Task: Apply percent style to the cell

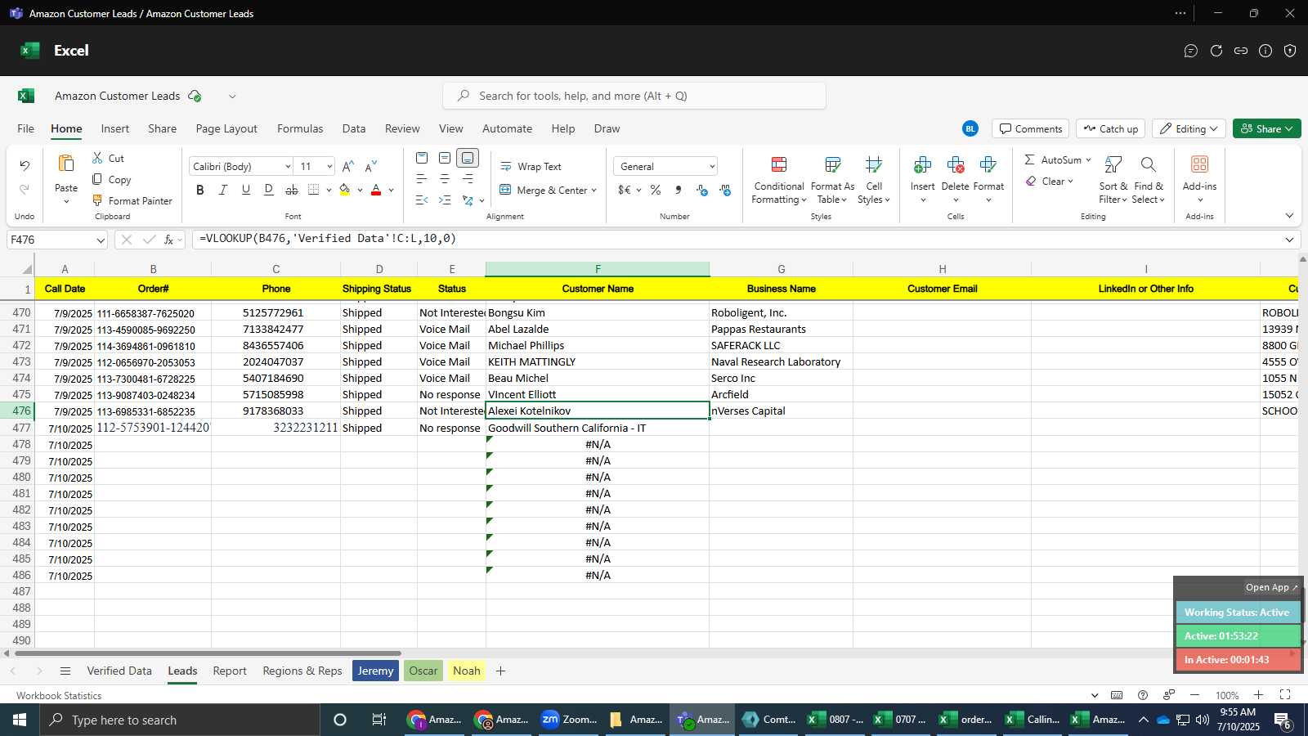Action: click(656, 190)
